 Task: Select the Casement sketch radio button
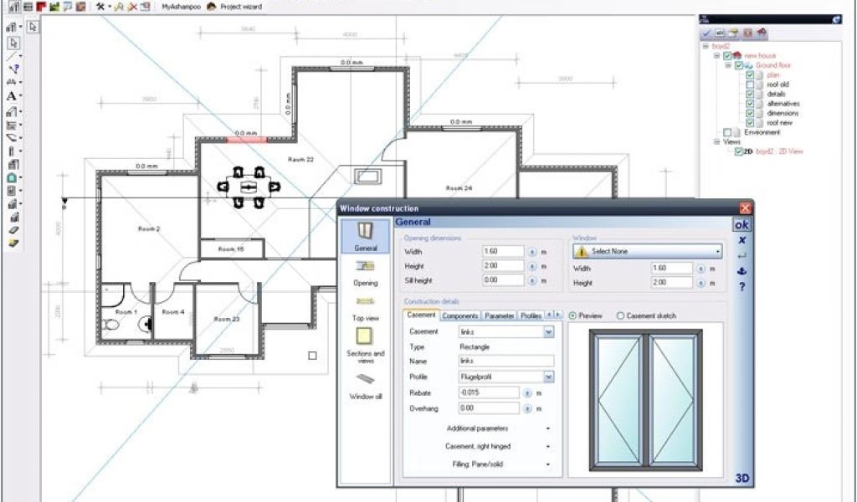point(620,315)
